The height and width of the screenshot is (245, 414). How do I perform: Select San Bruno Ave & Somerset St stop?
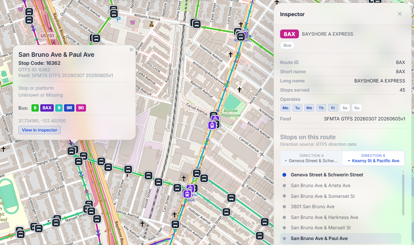point(341,196)
